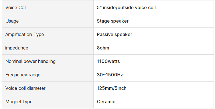This screenshot has height=109, width=215.
Task: Click the Amplification Type label
Action: 25,34
